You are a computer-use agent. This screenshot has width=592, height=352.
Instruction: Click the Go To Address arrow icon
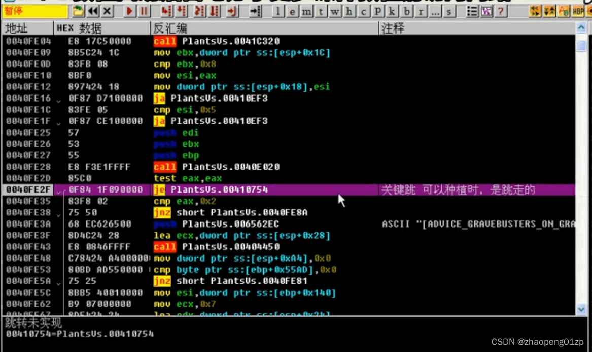coord(256,11)
